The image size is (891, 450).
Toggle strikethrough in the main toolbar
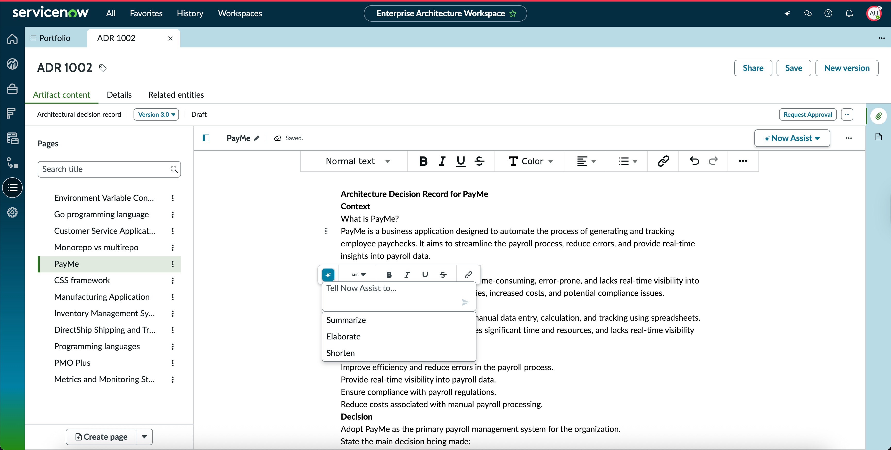(x=479, y=161)
